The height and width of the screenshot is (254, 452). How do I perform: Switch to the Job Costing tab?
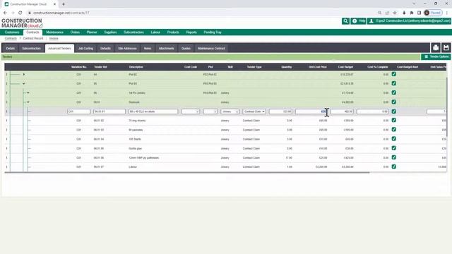click(x=85, y=49)
